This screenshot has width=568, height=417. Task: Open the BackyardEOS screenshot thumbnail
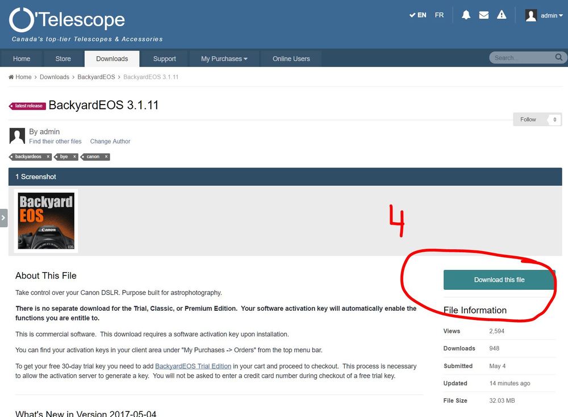(46, 220)
